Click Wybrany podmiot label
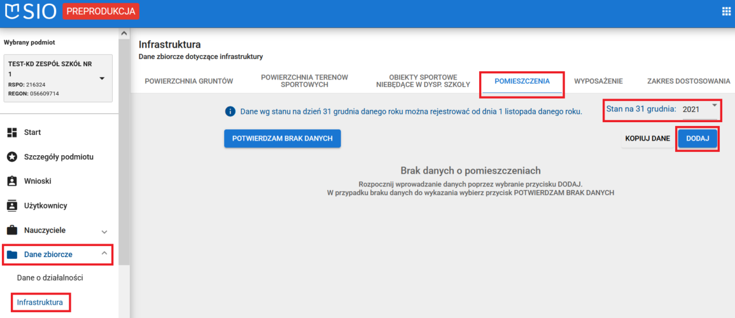This screenshot has width=735, height=318. pyautogui.click(x=29, y=43)
